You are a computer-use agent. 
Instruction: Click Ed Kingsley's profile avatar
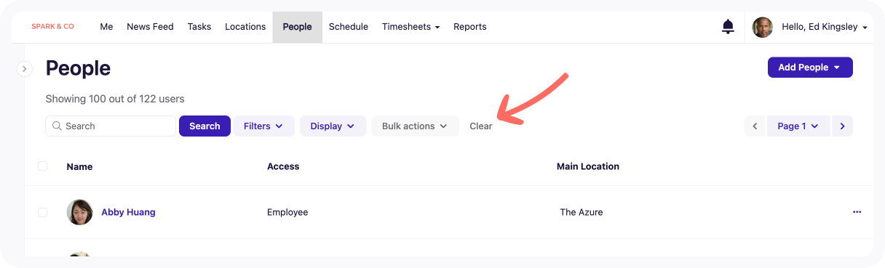[762, 27]
